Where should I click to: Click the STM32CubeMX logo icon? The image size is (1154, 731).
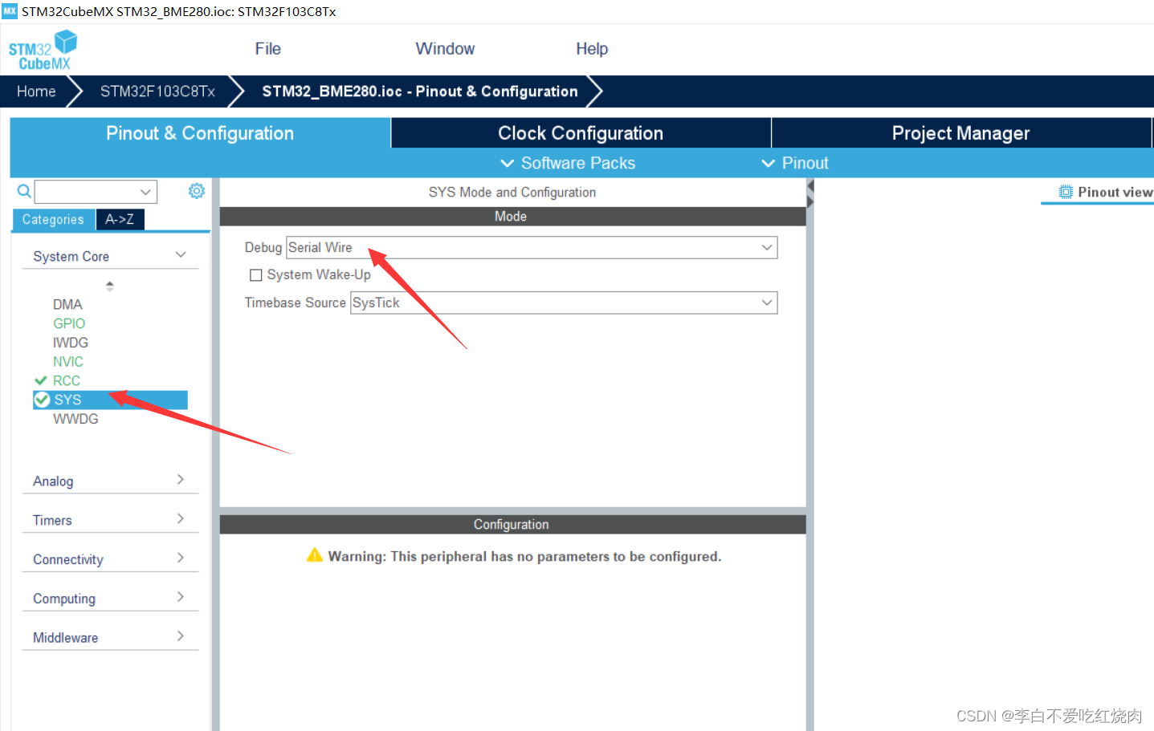(43, 50)
